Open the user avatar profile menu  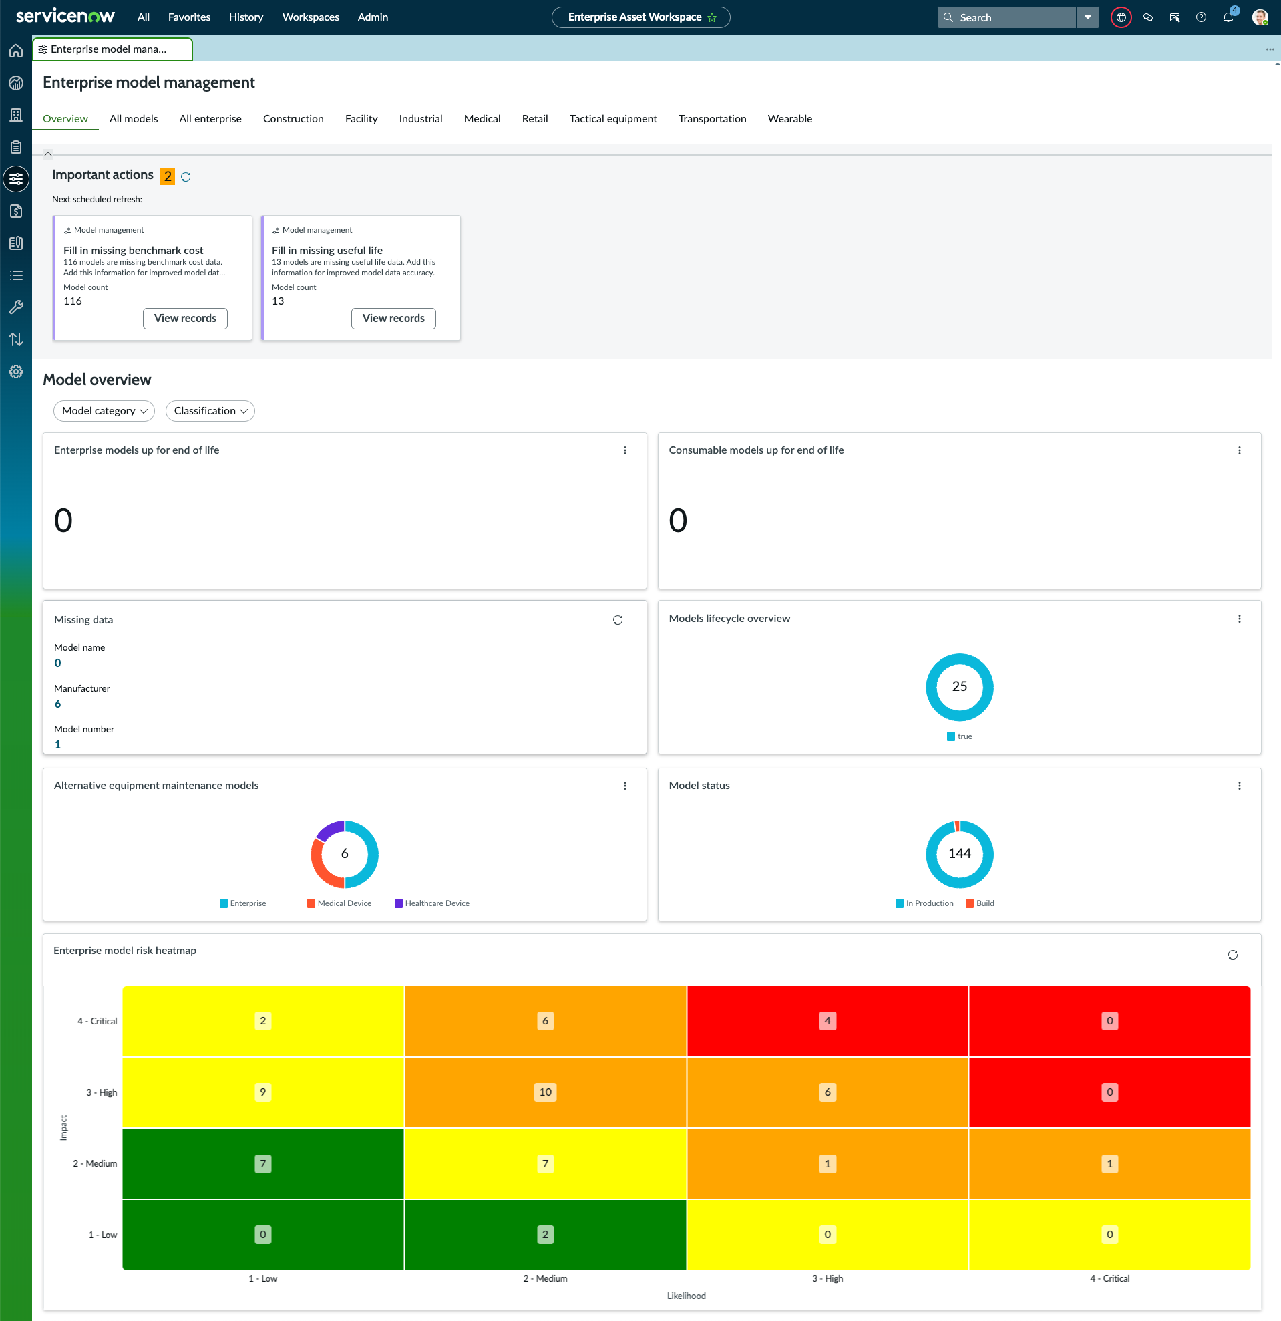1260,17
